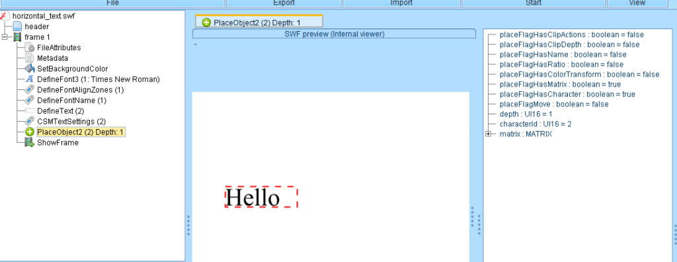Viewport: 677px width, 262px height.
Task: Expand the matrix : MATRIX node
Action: click(489, 134)
